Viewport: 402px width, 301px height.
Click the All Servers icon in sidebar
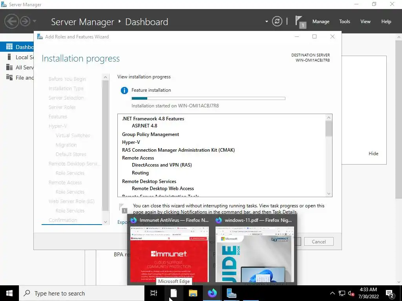tap(9, 67)
